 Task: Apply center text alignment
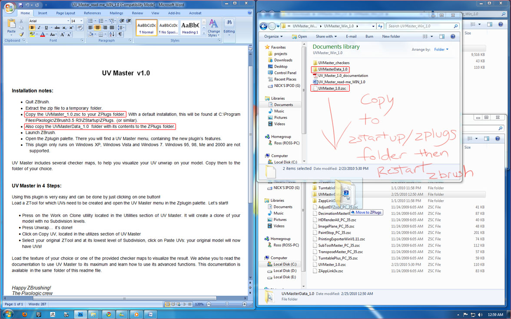click(98, 28)
